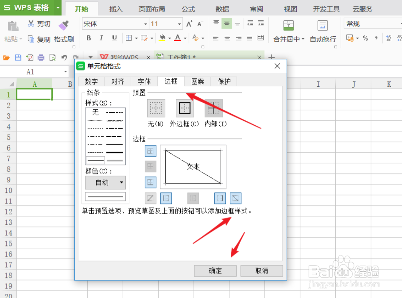Select the 无(N) border preset
This screenshot has width=402, height=298.
(156, 108)
